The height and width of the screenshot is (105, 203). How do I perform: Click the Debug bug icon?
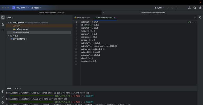pos(172,8)
